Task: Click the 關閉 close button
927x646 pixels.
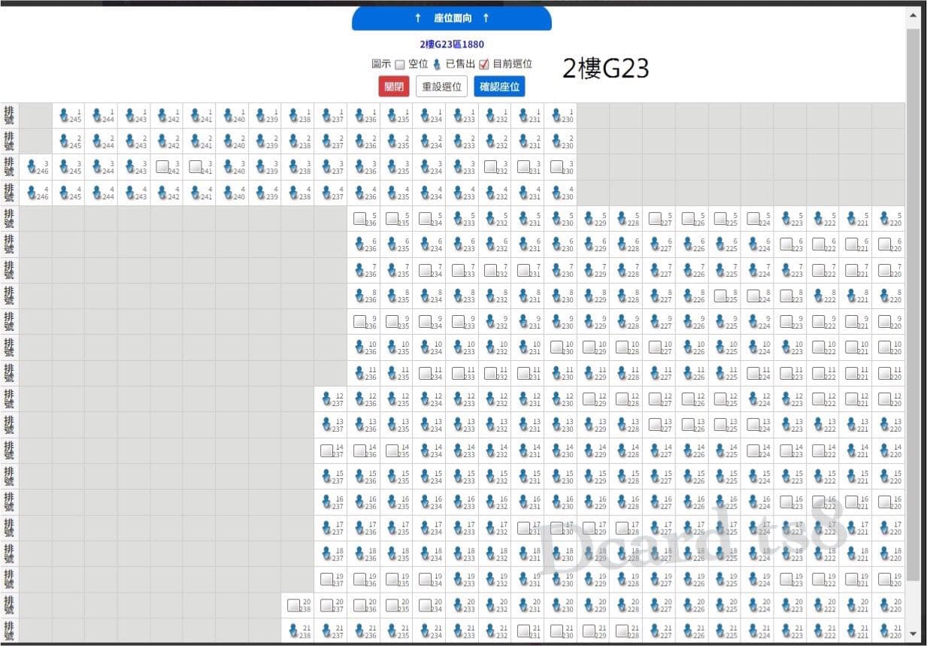Action: click(x=394, y=86)
